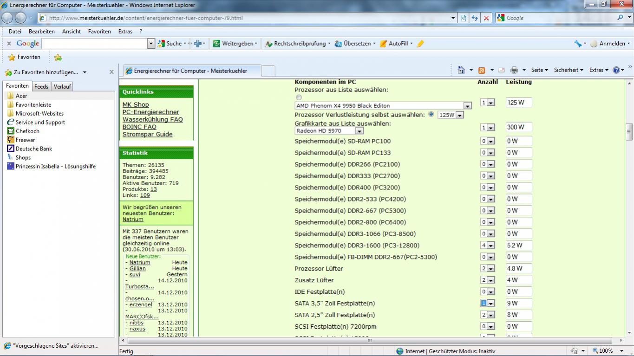
Task: Run Rechtschreibprüfung spell check
Action: pos(298,44)
